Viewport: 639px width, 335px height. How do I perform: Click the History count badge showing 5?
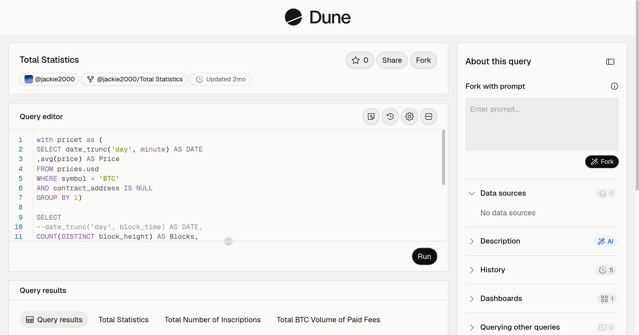pyautogui.click(x=606, y=270)
